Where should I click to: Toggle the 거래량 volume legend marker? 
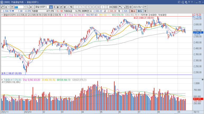(x=2, y=80)
